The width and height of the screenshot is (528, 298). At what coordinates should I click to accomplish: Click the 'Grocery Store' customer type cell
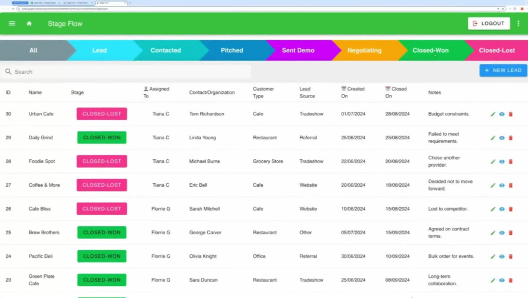pyautogui.click(x=268, y=161)
